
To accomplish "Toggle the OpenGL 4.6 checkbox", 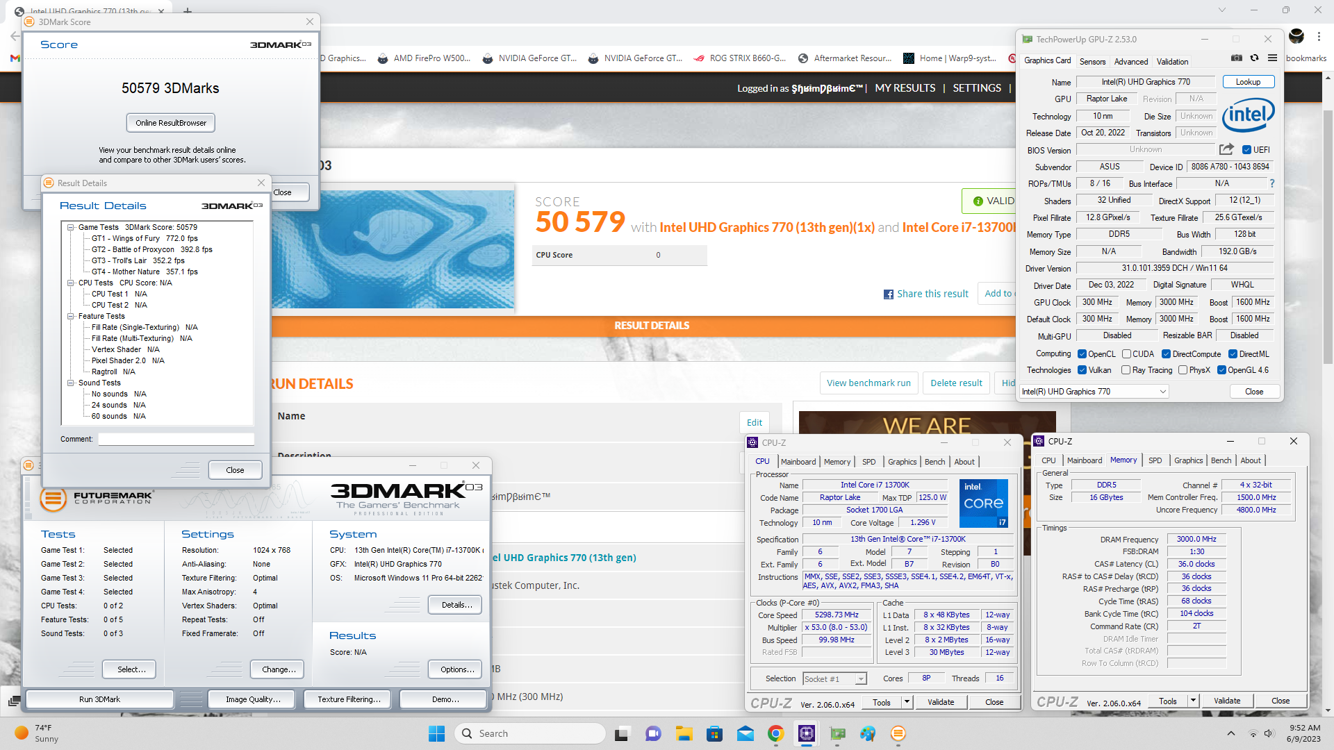I will pos(1221,370).
